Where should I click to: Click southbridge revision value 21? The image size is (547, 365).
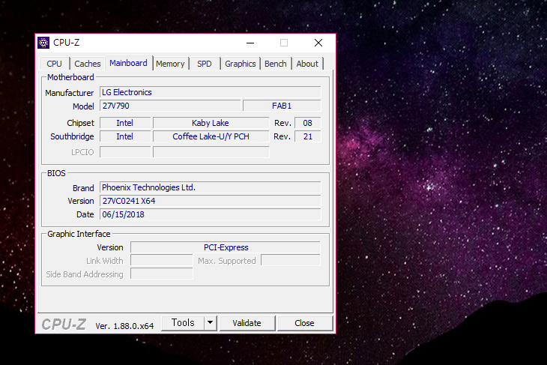point(307,136)
